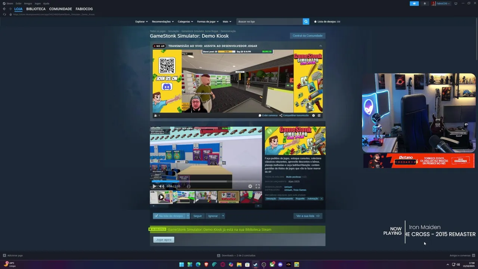Image resolution: width=478 pixels, height=269 pixels.
Task: Click the Friends & Chat icon
Action: tap(474, 256)
